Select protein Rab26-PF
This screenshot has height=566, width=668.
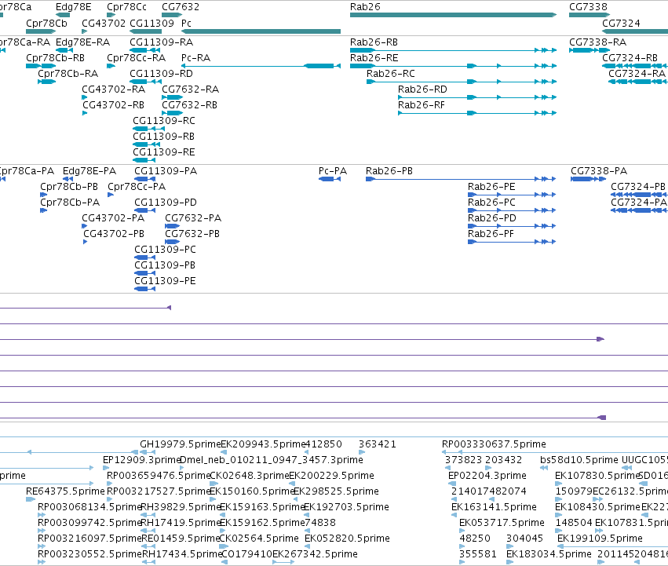pyautogui.click(x=491, y=235)
